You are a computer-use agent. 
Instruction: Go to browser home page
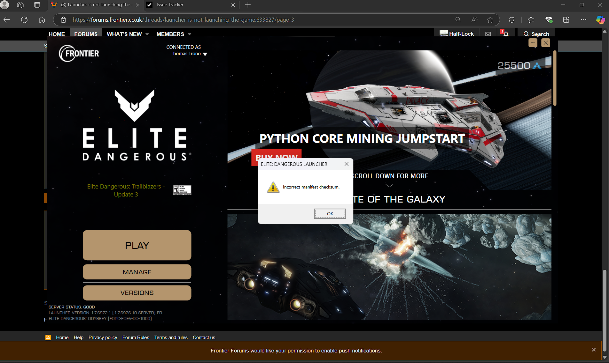click(x=42, y=20)
